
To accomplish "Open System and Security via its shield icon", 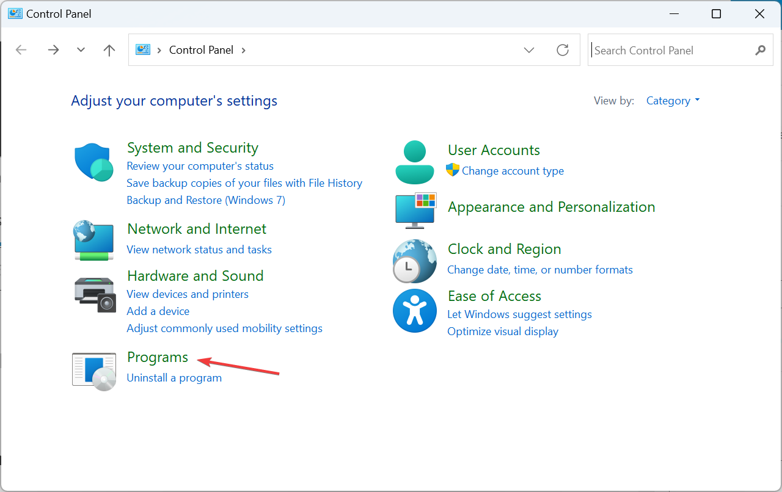I will [x=93, y=161].
